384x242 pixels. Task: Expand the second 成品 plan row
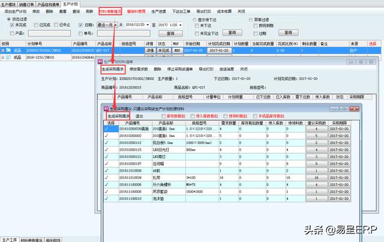4,58
